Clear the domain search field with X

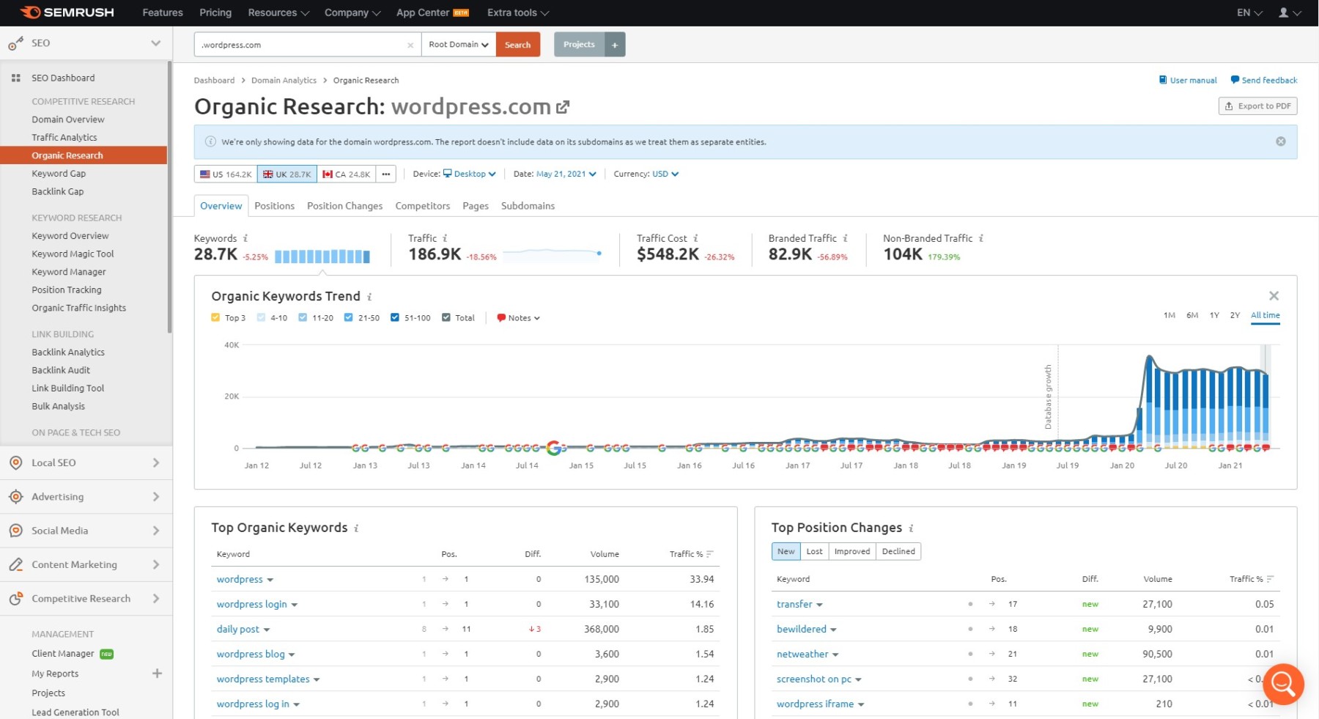[410, 45]
